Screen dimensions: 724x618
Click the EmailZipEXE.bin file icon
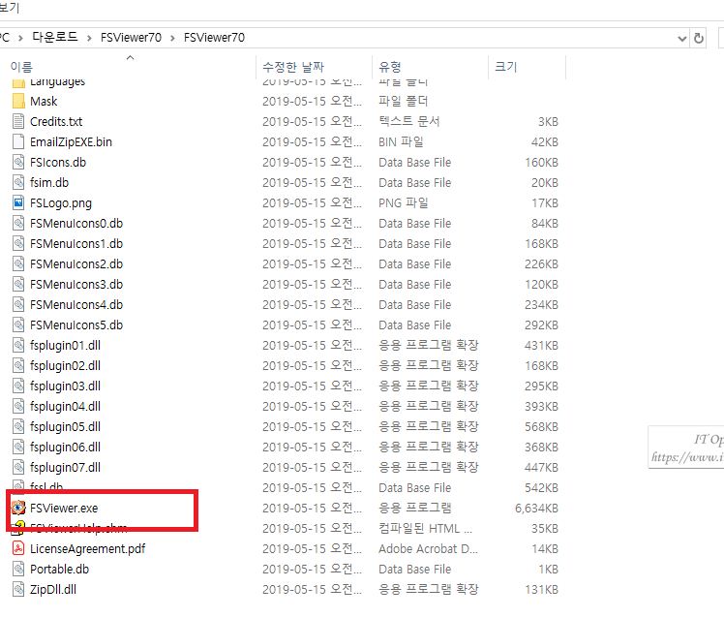18,142
